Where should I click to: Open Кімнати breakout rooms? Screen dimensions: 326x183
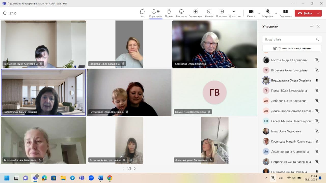pos(209,13)
